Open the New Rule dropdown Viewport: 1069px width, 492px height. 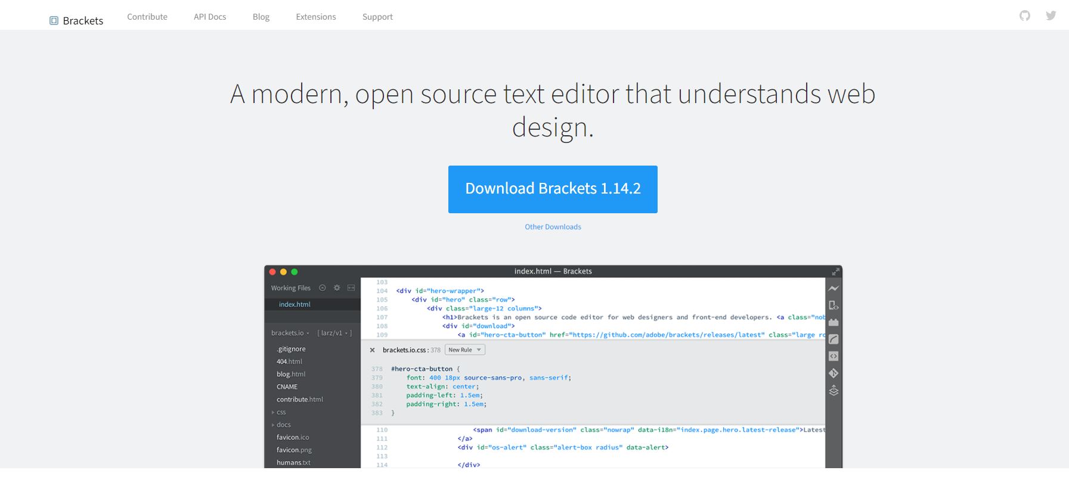(465, 350)
